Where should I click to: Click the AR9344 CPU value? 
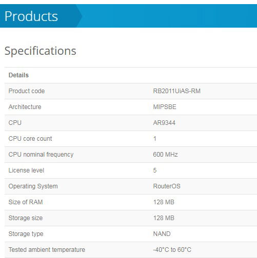tap(164, 123)
